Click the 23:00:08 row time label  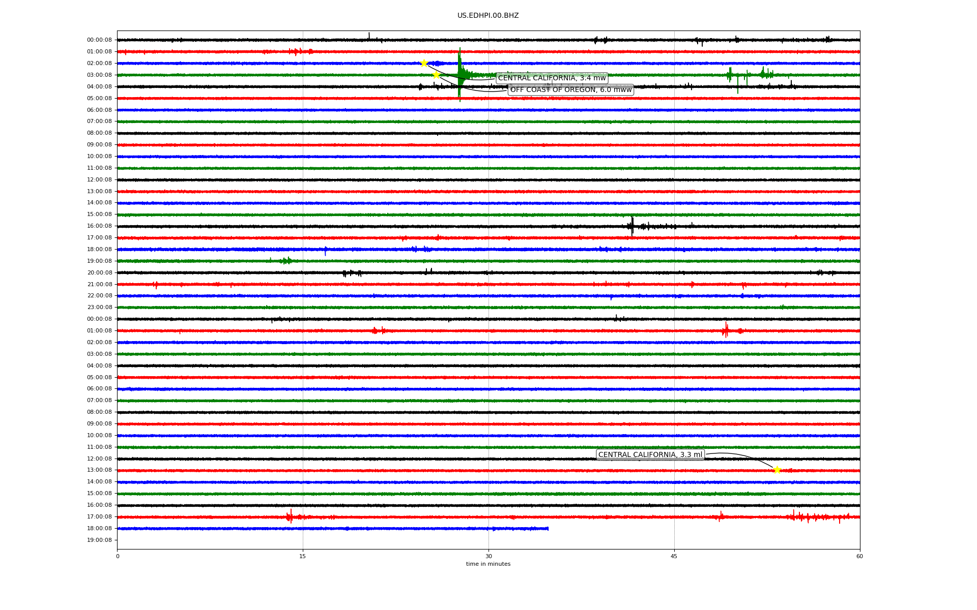point(99,308)
